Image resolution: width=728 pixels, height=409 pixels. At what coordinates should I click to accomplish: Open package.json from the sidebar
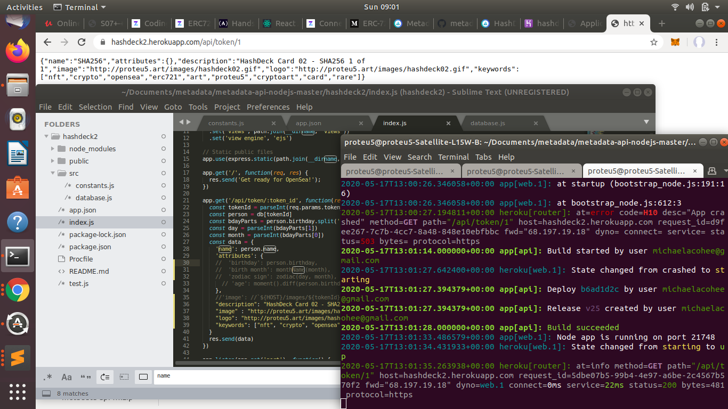[x=90, y=247]
